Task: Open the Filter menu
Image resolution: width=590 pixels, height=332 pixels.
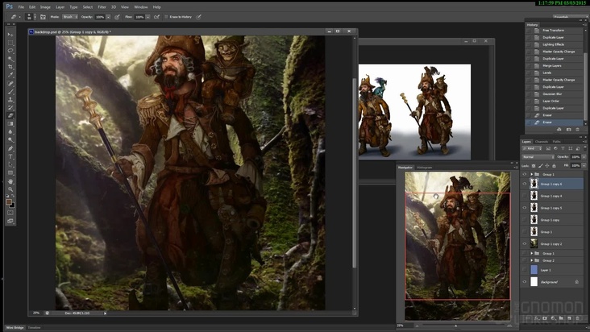Action: (102, 6)
